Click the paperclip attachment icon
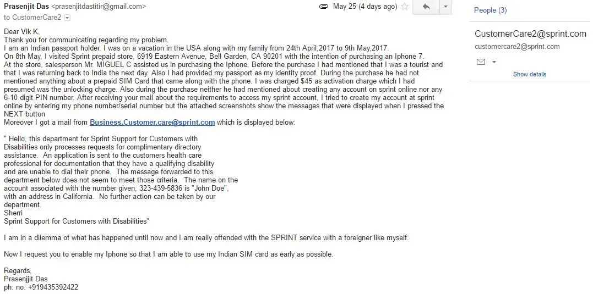This screenshot has height=294, width=593. (x=323, y=7)
